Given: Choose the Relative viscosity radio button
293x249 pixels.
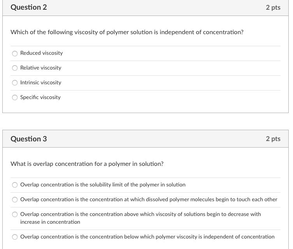Looking at the screenshot, I should [x=15, y=68].
